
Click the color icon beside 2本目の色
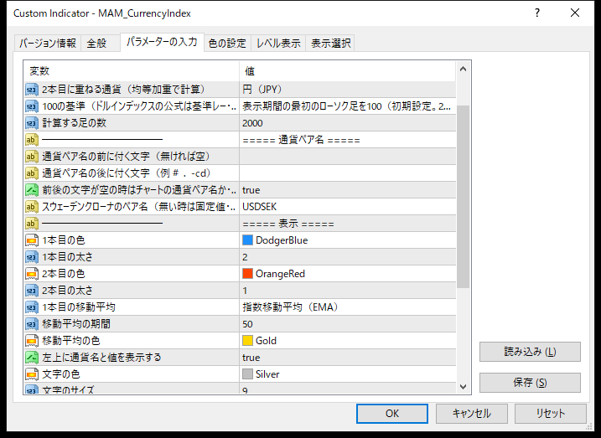click(x=32, y=274)
